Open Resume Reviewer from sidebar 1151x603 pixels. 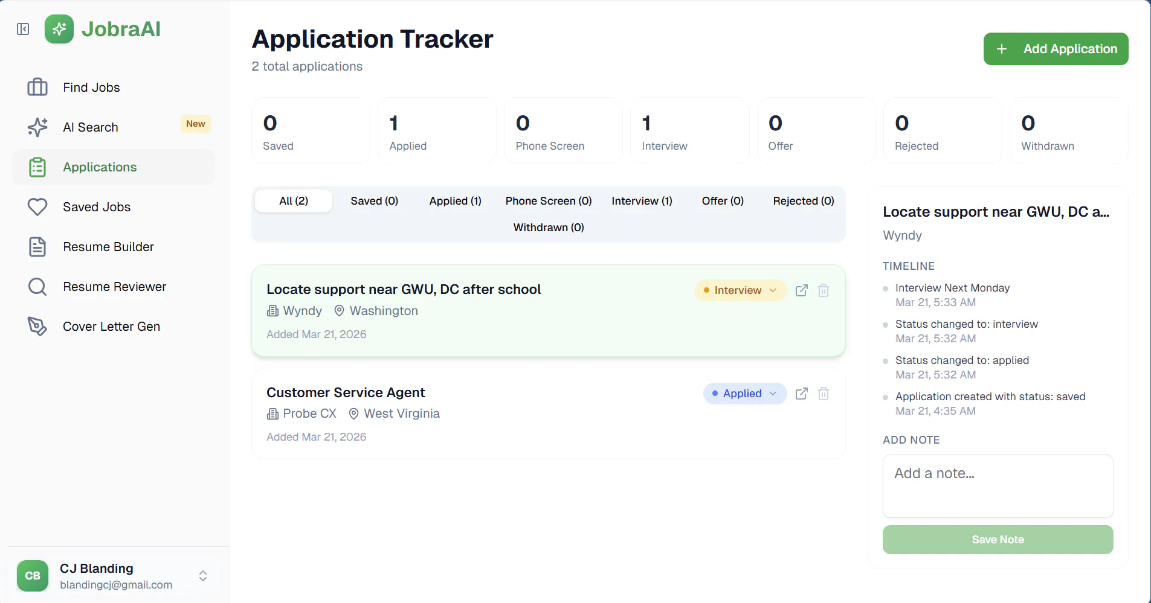tap(114, 287)
